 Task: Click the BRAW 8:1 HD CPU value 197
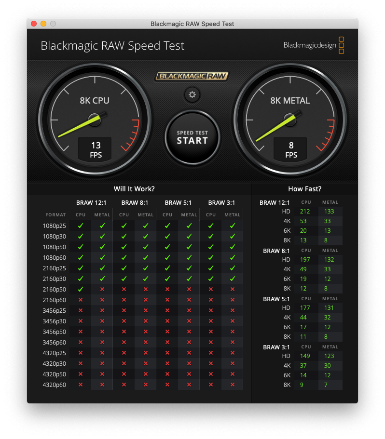tap(305, 260)
